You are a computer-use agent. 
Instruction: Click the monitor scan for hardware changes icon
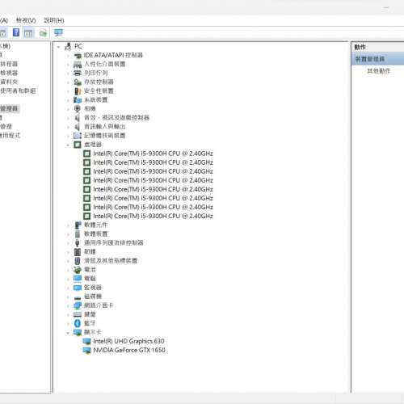(x=58, y=33)
